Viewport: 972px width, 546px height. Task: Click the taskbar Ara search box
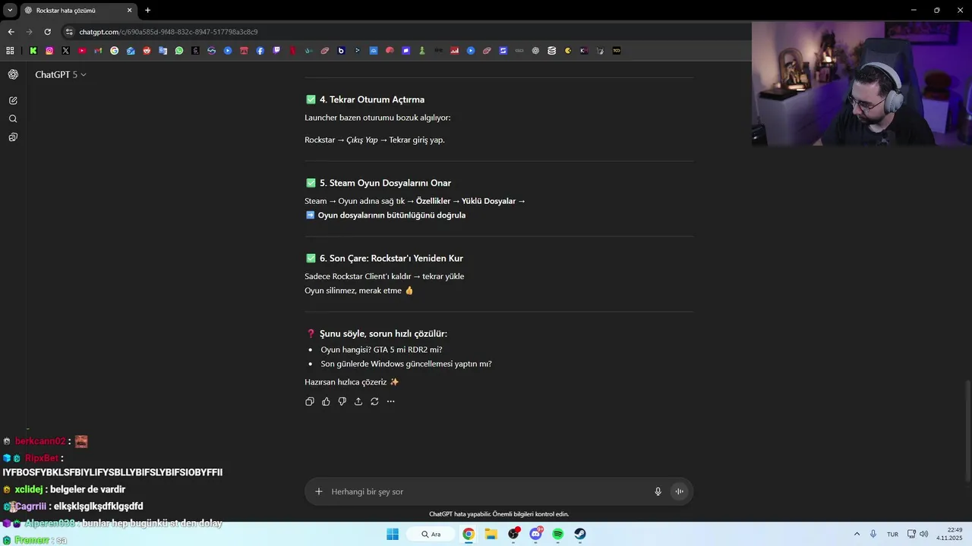click(x=431, y=534)
